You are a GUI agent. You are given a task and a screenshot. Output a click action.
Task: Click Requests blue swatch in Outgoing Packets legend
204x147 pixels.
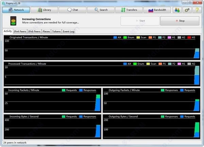click(x=182, y=90)
